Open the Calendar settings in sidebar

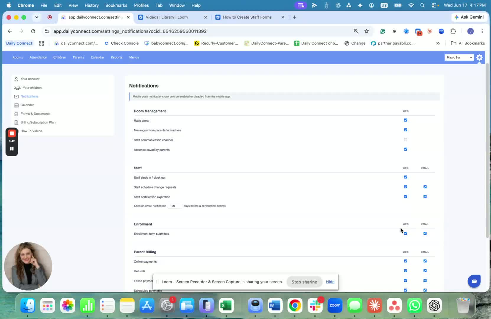[27, 105]
